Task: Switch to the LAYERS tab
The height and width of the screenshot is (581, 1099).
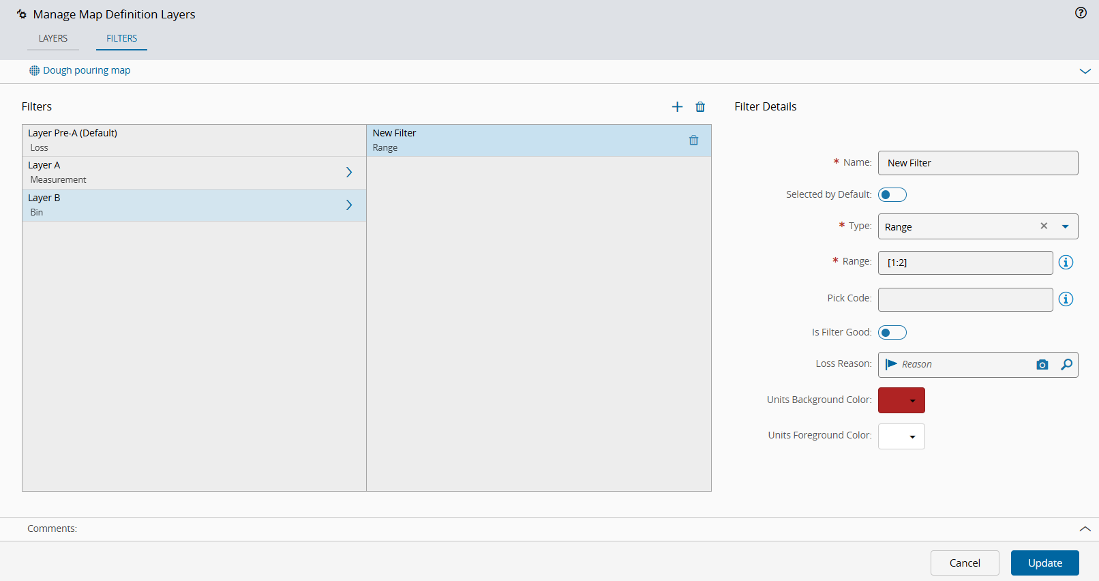Action: [x=53, y=38]
